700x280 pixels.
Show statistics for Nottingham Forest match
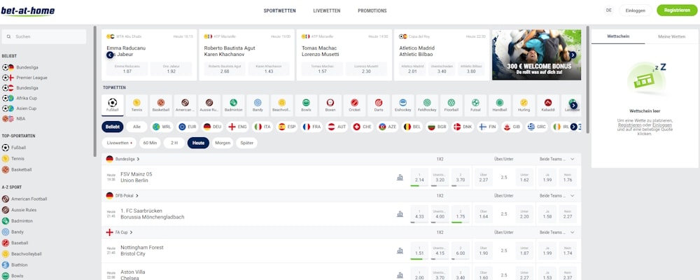pos(400,251)
